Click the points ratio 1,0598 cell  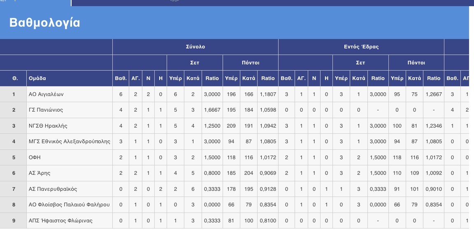(268, 110)
